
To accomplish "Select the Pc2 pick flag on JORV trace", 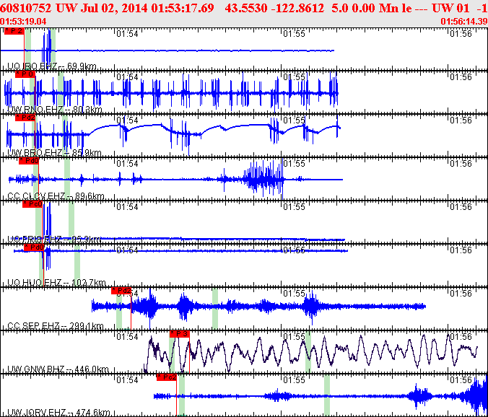I will 167,377.
